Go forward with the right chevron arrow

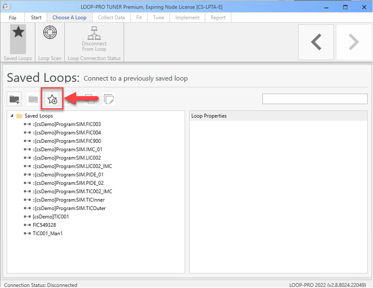(354, 42)
